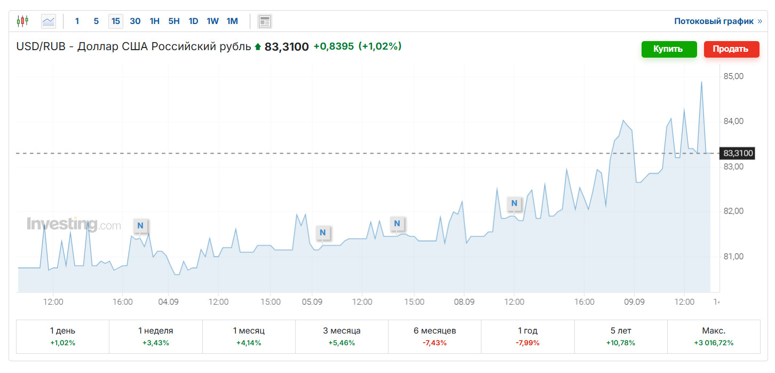
Task: Click the N news marker near 15:00
Action: pos(397,224)
